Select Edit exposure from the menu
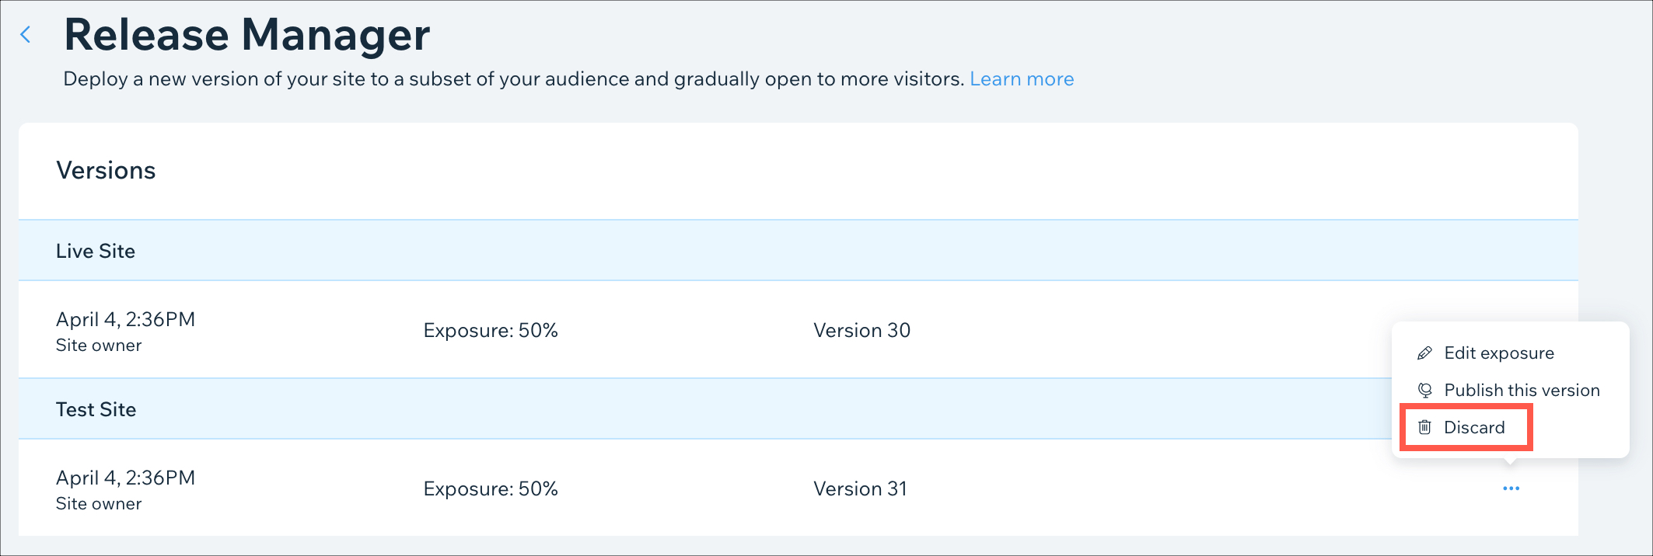Screen dimensions: 1653x556 (x=1498, y=353)
